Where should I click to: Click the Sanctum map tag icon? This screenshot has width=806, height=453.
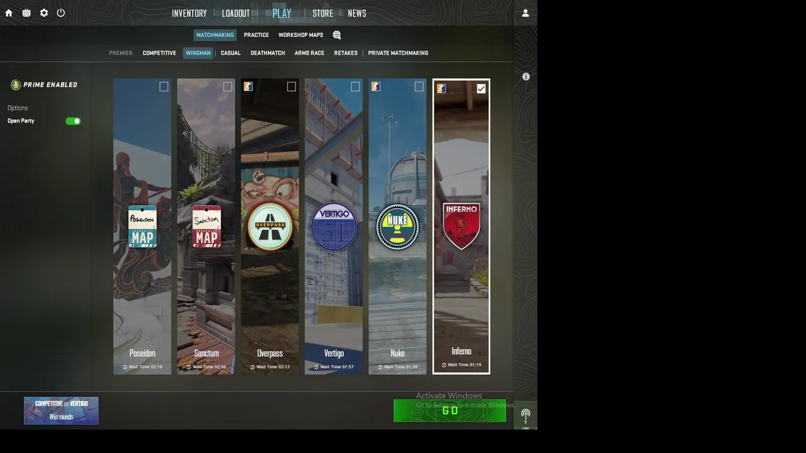[x=206, y=226]
